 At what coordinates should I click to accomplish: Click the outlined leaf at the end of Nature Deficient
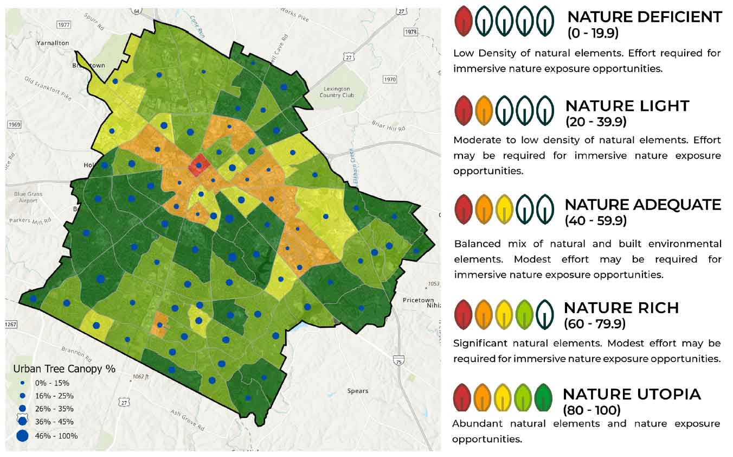(x=546, y=19)
